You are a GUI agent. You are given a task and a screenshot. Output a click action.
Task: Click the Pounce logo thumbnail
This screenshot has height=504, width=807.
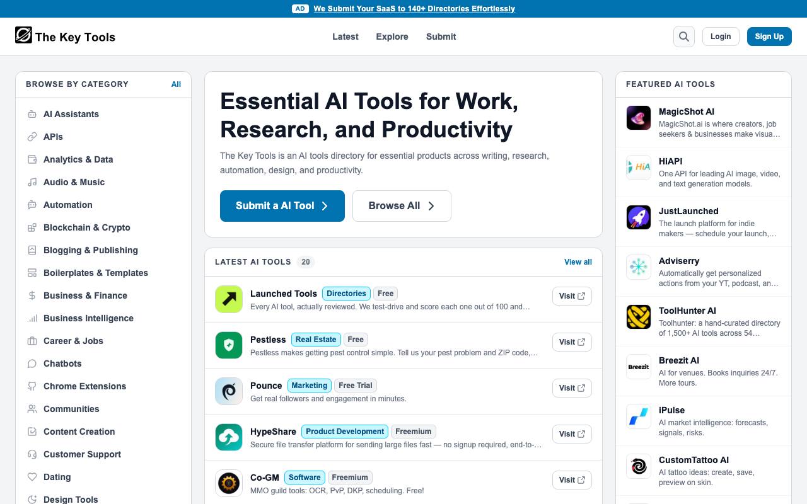[x=229, y=391]
